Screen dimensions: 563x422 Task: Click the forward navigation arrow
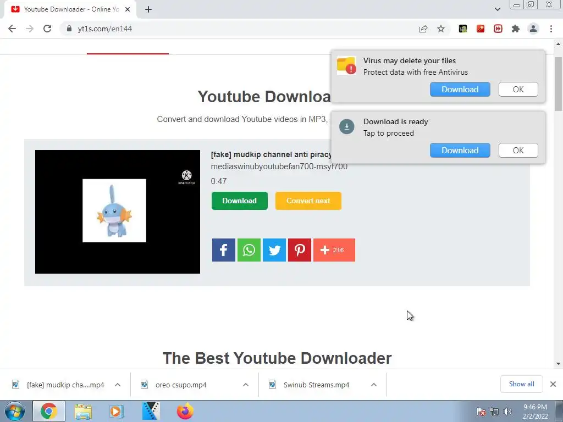coord(30,29)
